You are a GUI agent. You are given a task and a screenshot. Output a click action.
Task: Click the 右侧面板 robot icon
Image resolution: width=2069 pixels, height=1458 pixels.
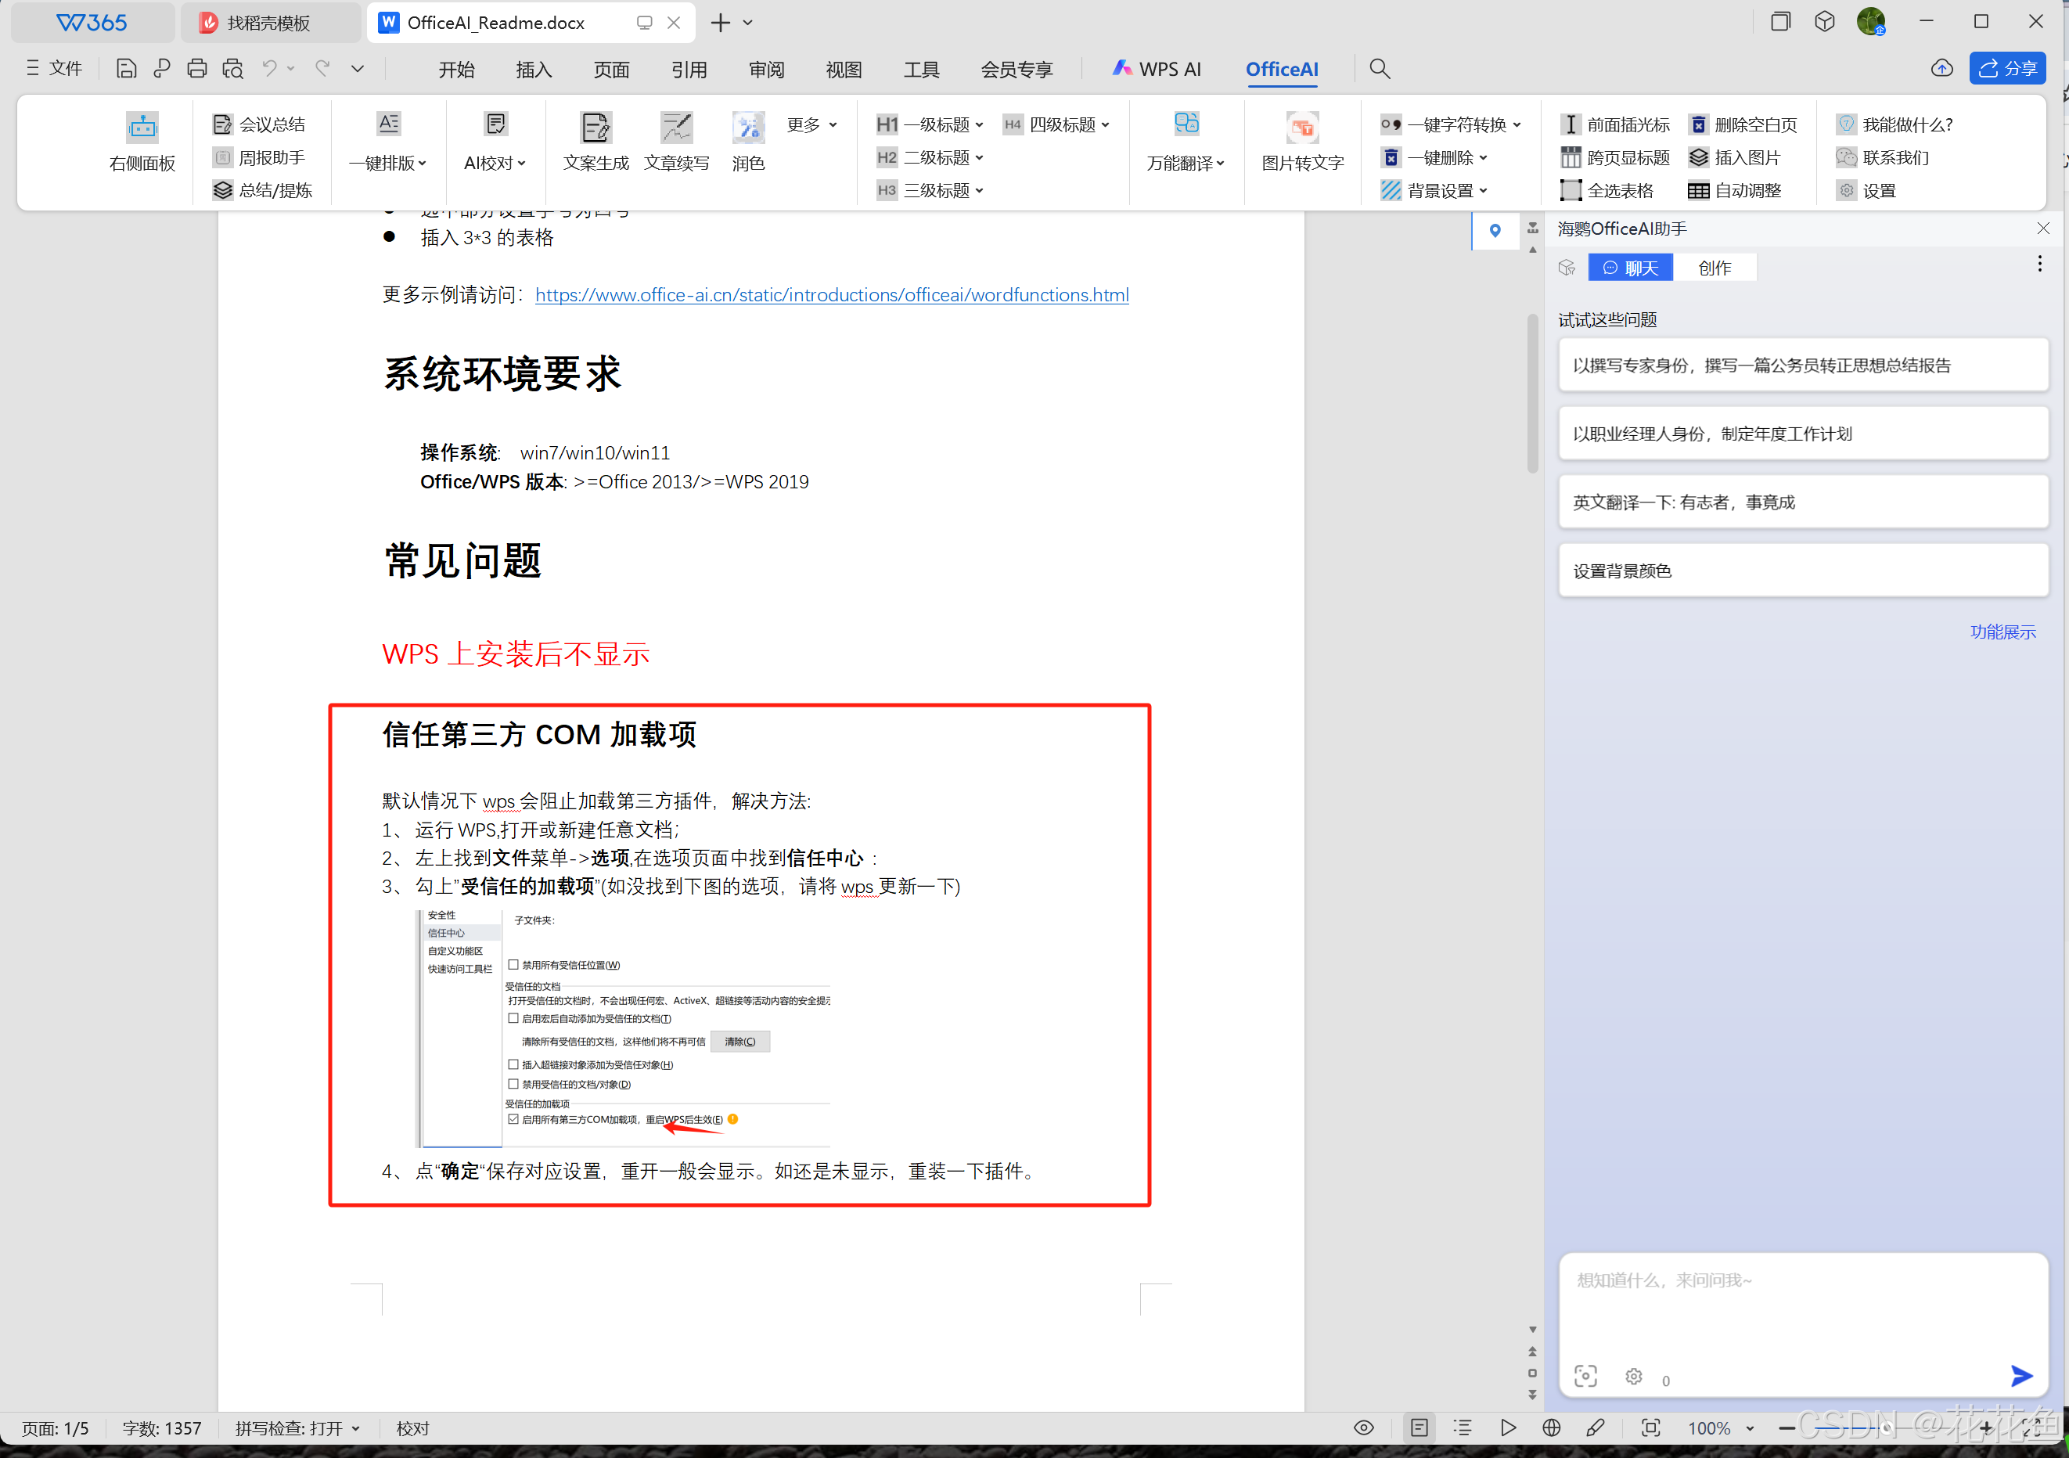[142, 127]
